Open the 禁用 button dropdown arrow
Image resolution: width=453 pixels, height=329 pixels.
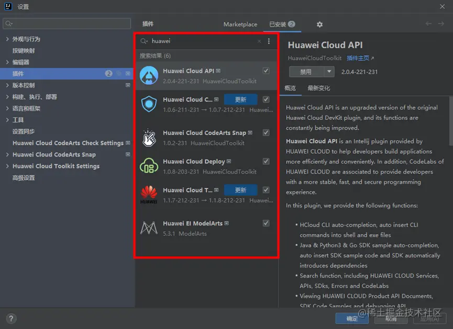[329, 72]
